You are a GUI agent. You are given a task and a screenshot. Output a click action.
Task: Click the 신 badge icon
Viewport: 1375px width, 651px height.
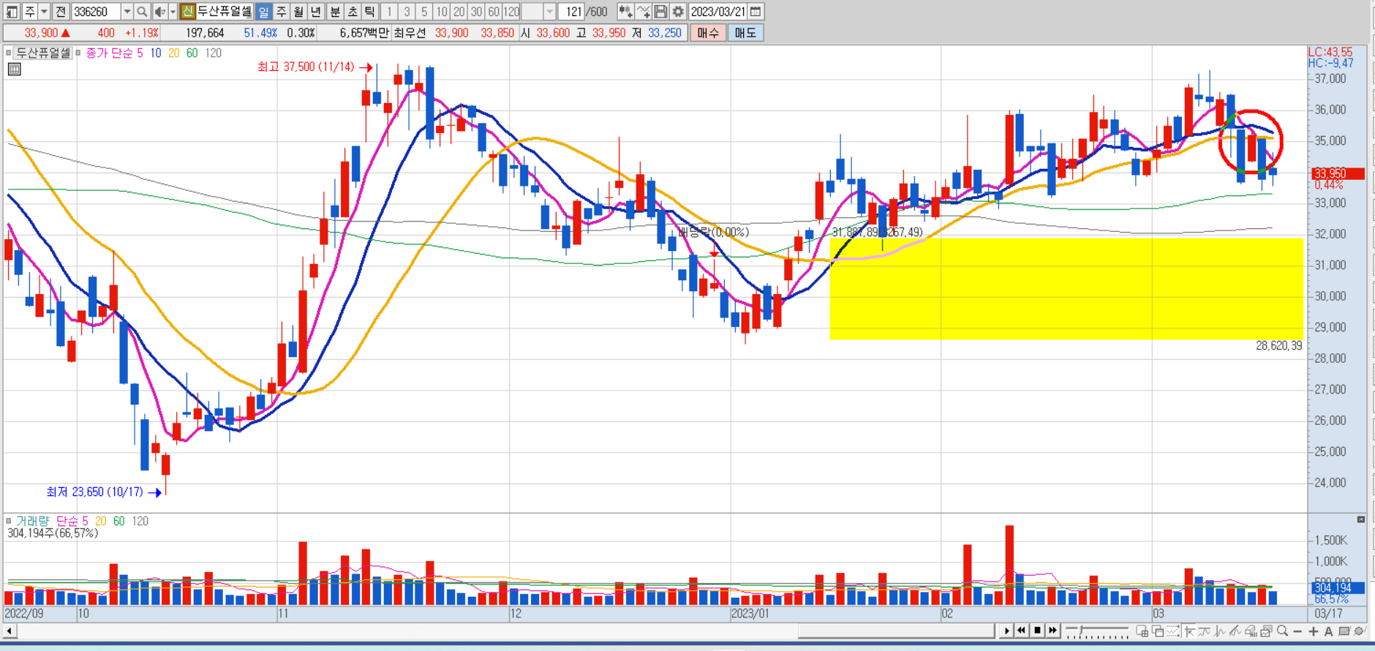coord(188,12)
